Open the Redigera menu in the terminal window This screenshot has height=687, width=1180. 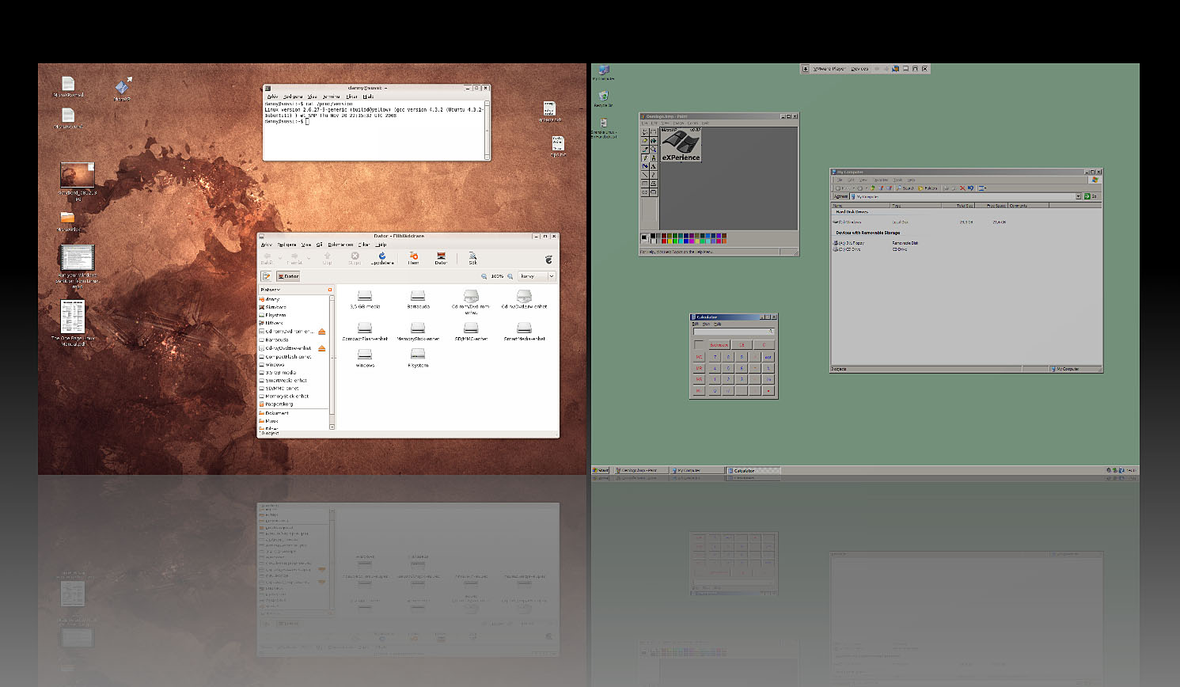click(293, 97)
